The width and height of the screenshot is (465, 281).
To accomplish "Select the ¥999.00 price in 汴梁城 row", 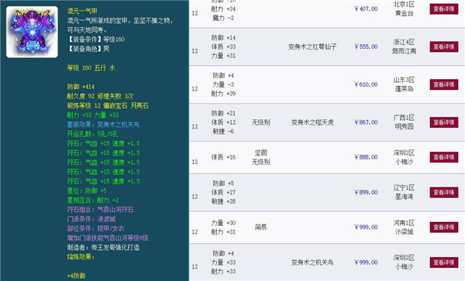I will 366,227.
